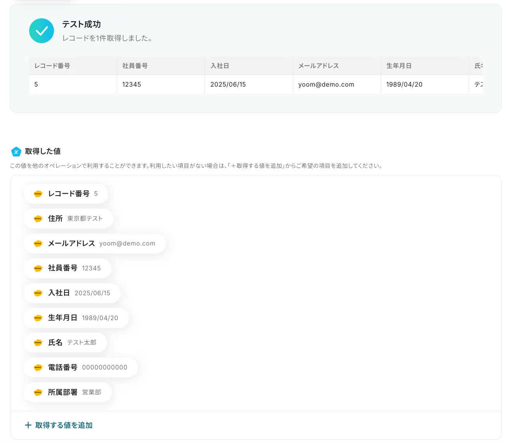Click the plus icon for adding values
Viewport: 511px width, 443px height.
pyautogui.click(x=28, y=425)
